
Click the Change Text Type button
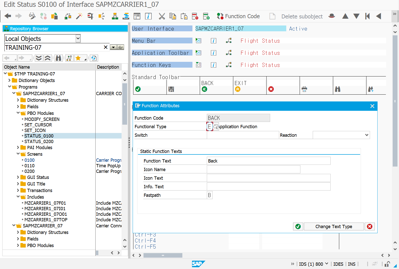pyautogui.click(x=334, y=226)
